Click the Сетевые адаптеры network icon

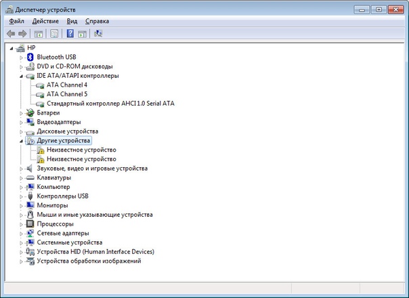[x=30, y=233]
